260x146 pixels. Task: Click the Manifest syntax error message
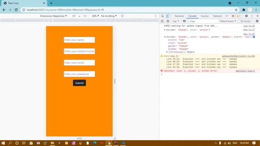(x=191, y=71)
